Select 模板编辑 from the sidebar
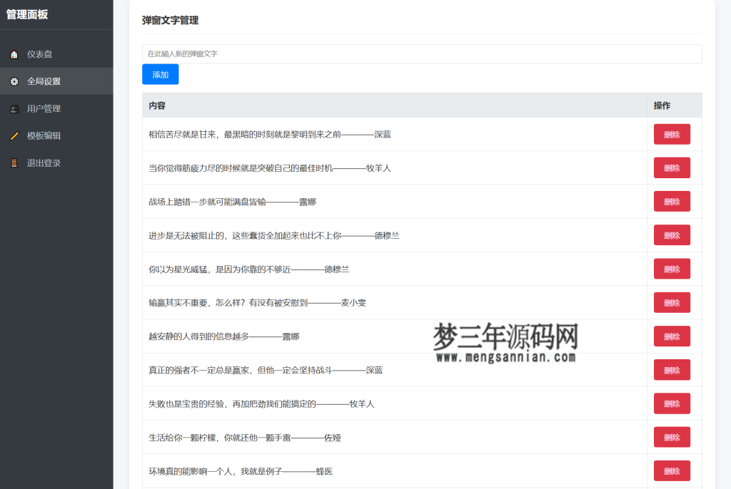The image size is (731, 489). point(43,135)
